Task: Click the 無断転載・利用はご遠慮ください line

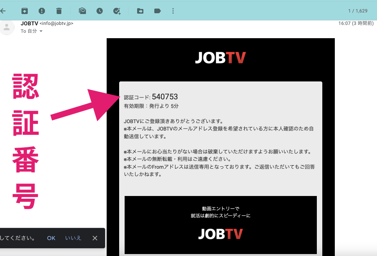Action: (x=177, y=159)
